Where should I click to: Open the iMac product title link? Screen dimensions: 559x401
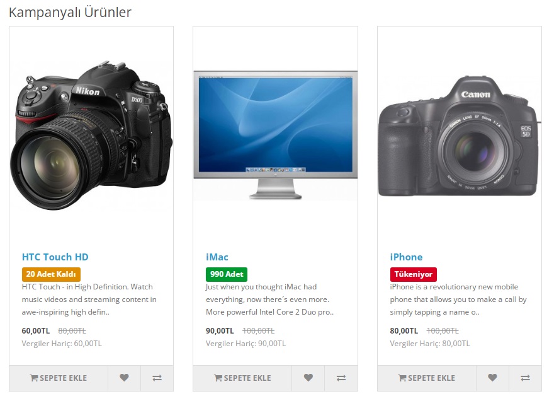click(217, 257)
